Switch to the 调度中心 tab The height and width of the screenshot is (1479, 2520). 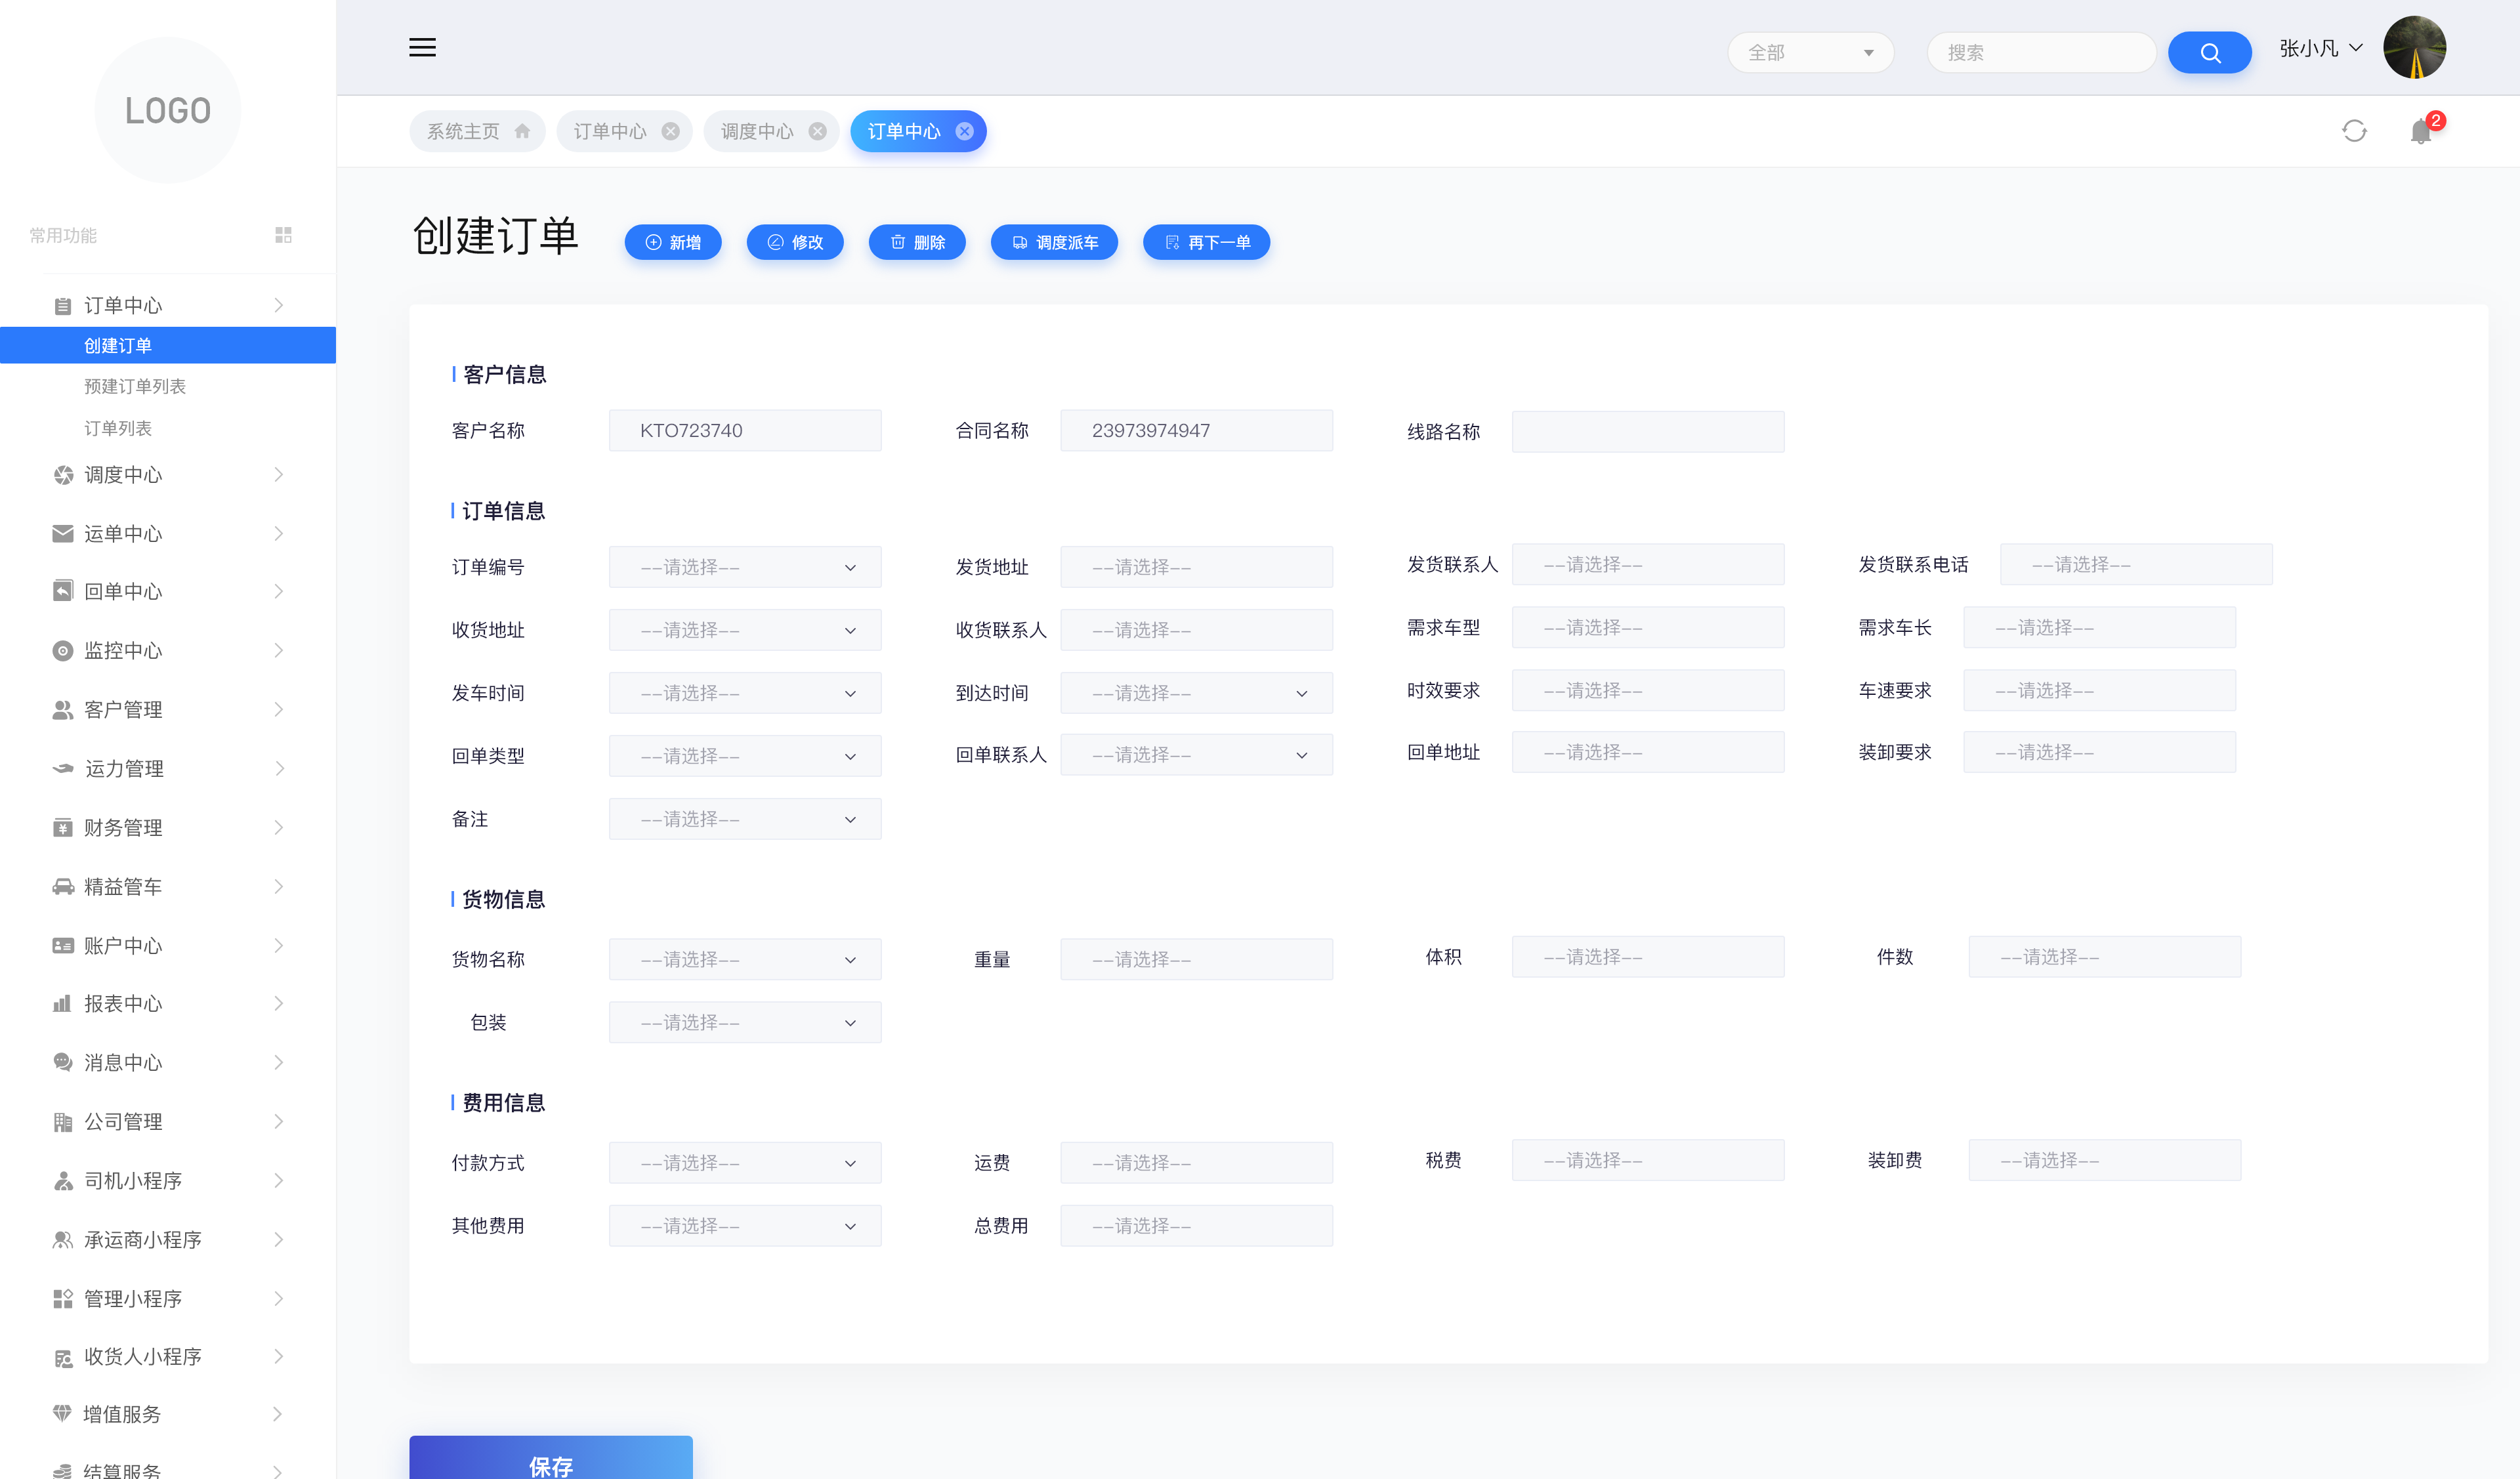(x=771, y=131)
